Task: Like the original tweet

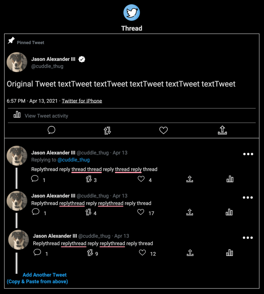Action: (163, 130)
